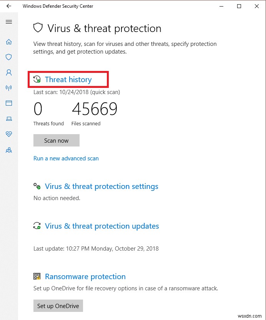Open Home from the left sidebar
The image size is (266, 320).
pos(9,42)
